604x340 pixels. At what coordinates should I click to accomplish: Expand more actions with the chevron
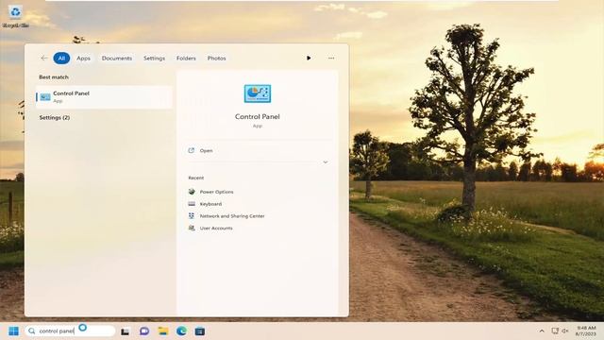326,162
